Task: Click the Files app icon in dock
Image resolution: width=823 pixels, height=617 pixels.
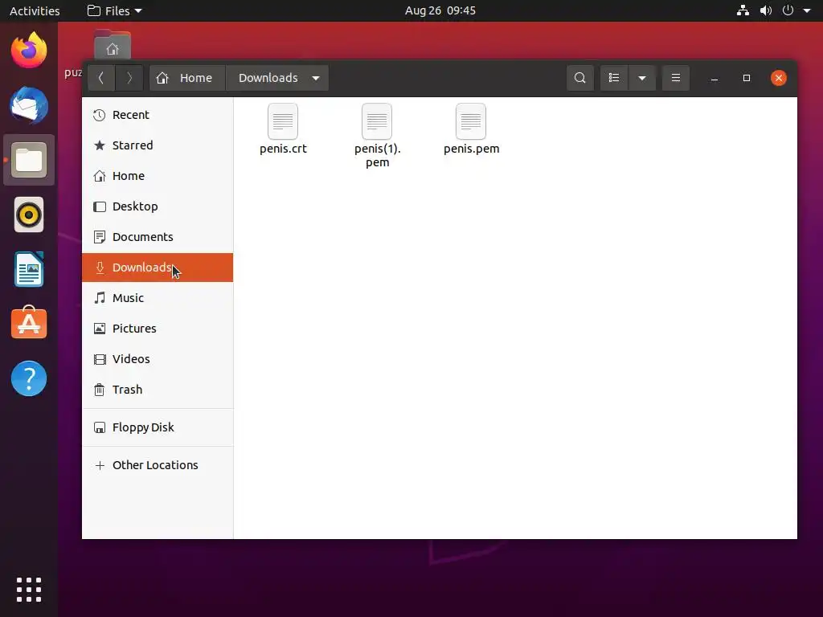Action: click(29, 160)
